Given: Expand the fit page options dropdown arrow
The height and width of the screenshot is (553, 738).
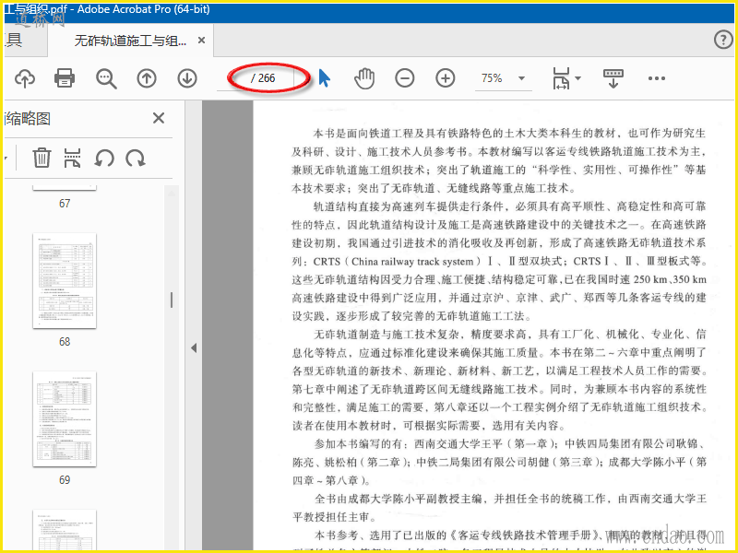Looking at the screenshot, I should pos(578,78).
